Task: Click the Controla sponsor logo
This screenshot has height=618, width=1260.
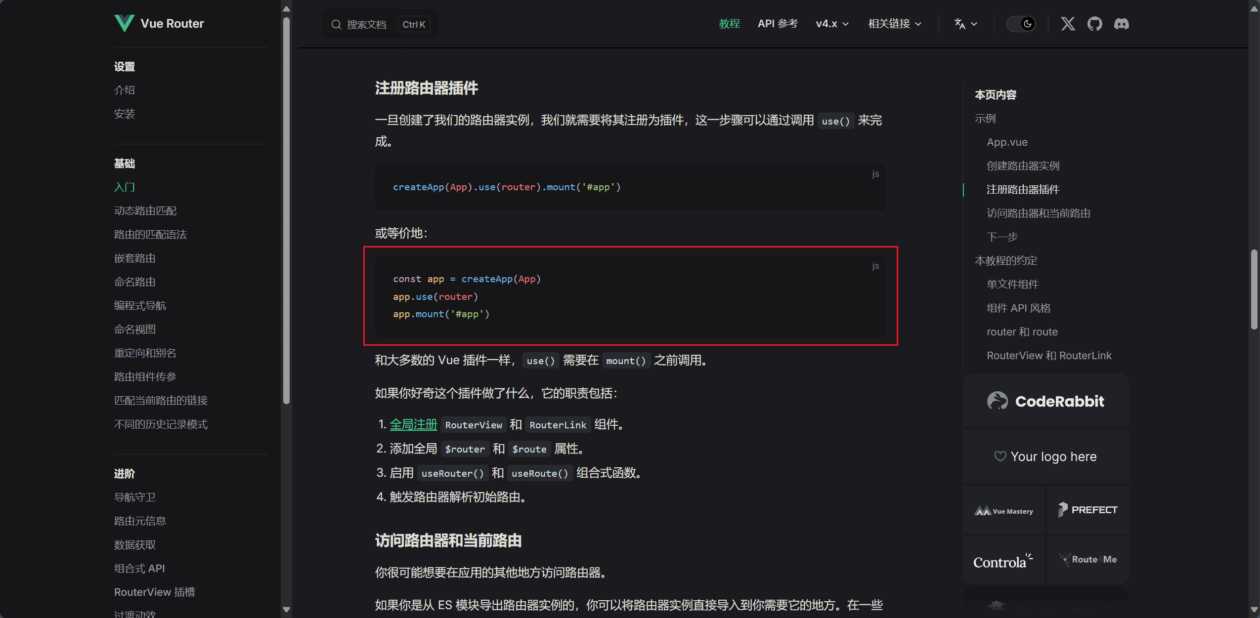Action: [x=1003, y=561]
